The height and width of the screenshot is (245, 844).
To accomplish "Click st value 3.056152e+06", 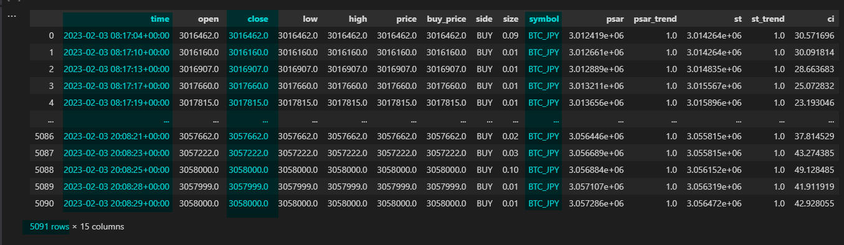I will [714, 169].
